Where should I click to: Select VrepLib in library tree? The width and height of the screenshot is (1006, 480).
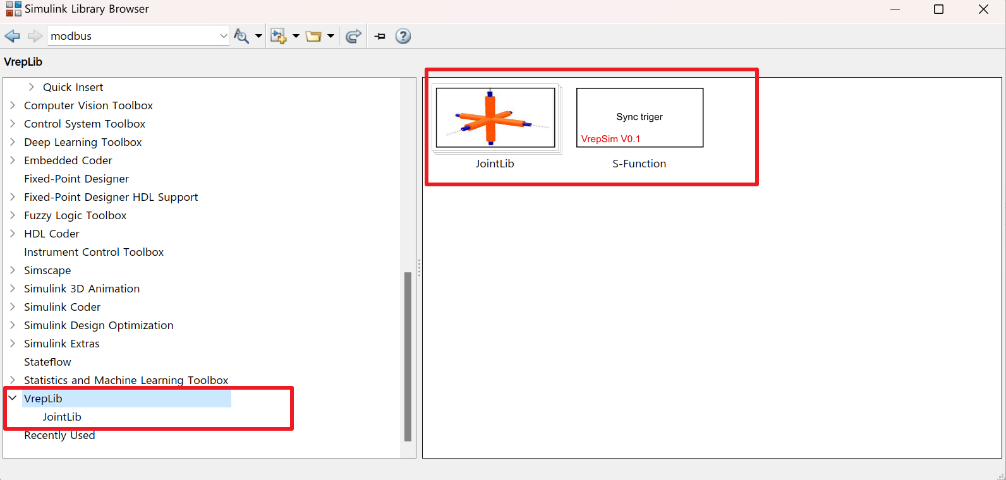pos(43,399)
